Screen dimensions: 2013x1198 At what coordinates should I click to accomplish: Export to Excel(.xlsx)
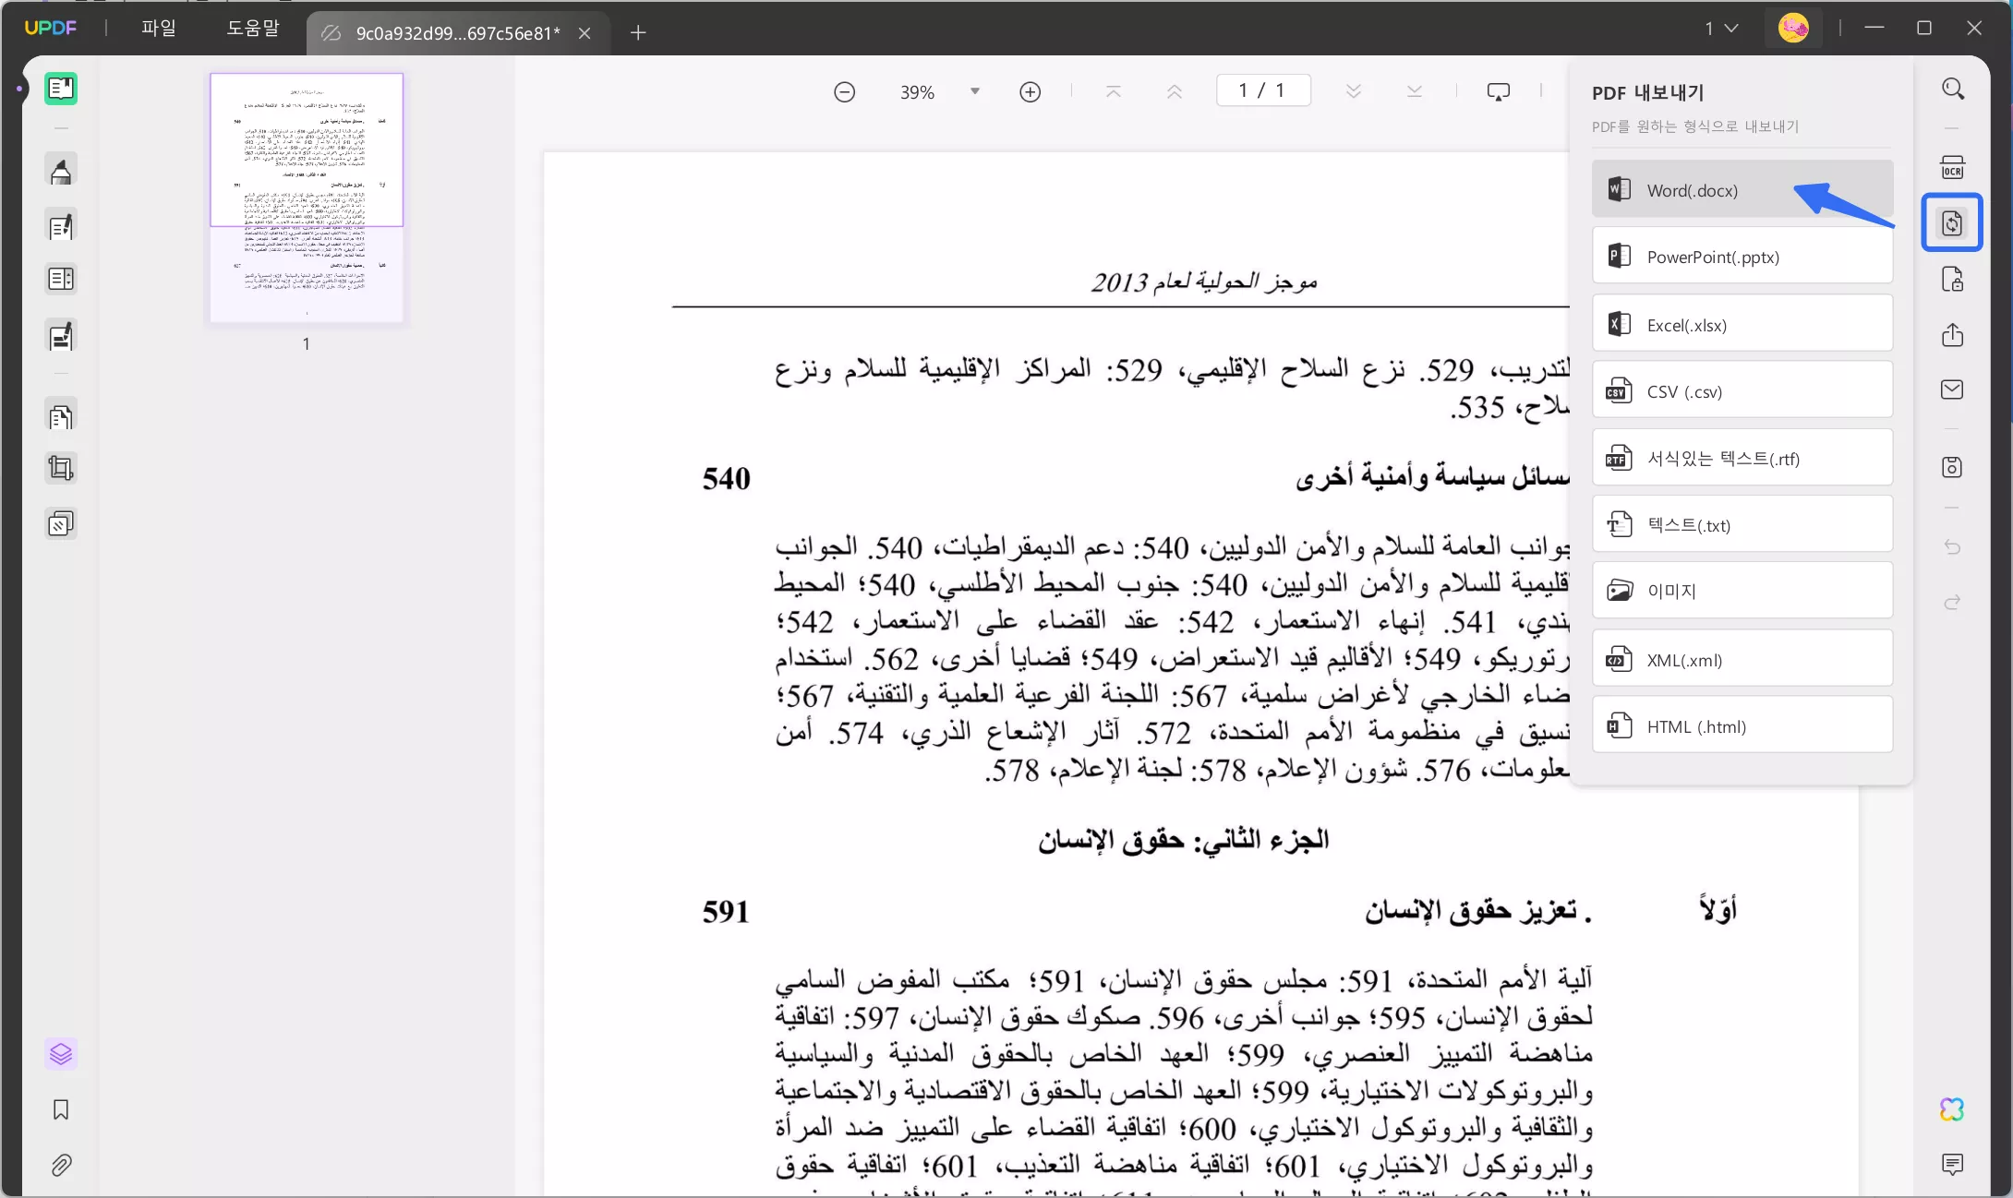click(1742, 324)
